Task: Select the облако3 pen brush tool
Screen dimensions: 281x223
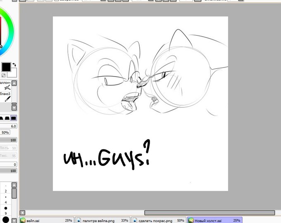Action: [5, 97]
